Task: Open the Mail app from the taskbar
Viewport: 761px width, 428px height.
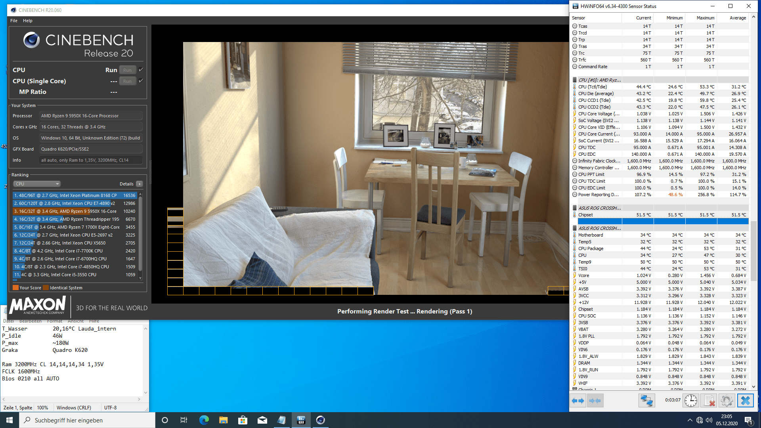Action: tap(262, 420)
